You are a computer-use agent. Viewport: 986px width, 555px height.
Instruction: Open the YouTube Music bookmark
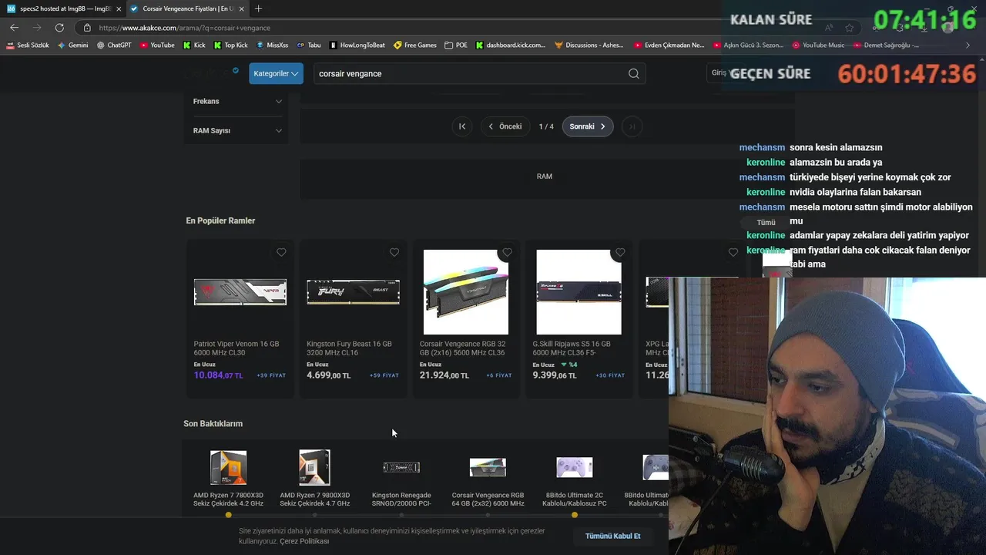pos(818,45)
